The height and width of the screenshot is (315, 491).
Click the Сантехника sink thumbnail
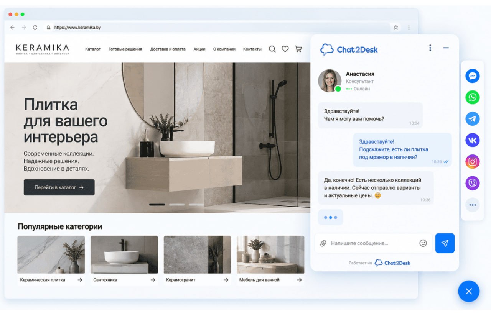(x=124, y=254)
